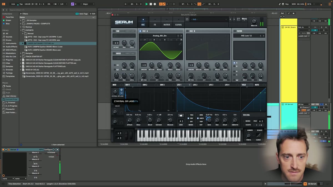Open the Serum Init preset dropdown
Viewport: 333px width, 187px height.
tap(209, 19)
